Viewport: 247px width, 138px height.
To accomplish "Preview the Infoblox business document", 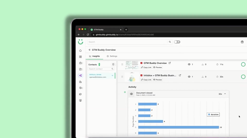I will pos(158,80).
